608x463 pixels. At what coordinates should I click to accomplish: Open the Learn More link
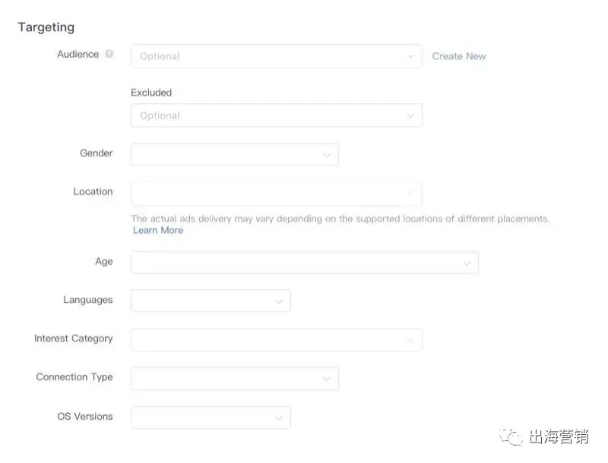[158, 230]
